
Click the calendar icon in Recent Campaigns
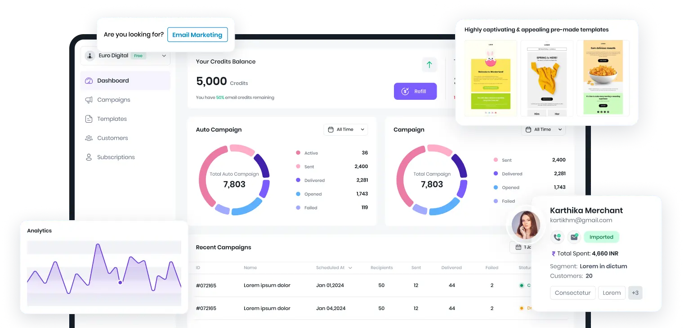[x=519, y=247]
